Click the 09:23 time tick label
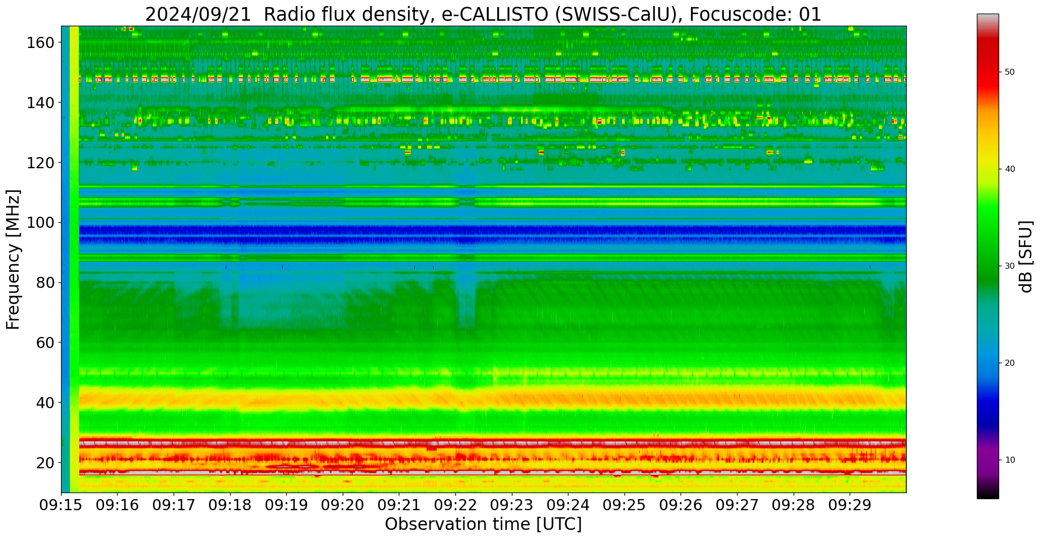Viewport: 1041px width, 539px height. point(512,506)
